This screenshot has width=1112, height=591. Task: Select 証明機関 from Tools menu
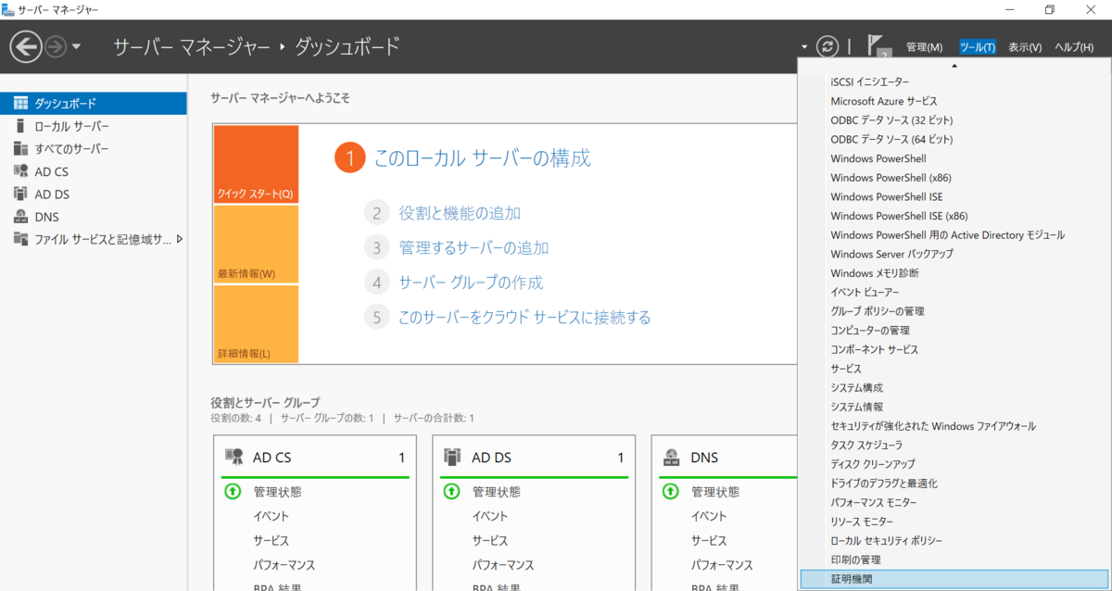pyautogui.click(x=954, y=579)
